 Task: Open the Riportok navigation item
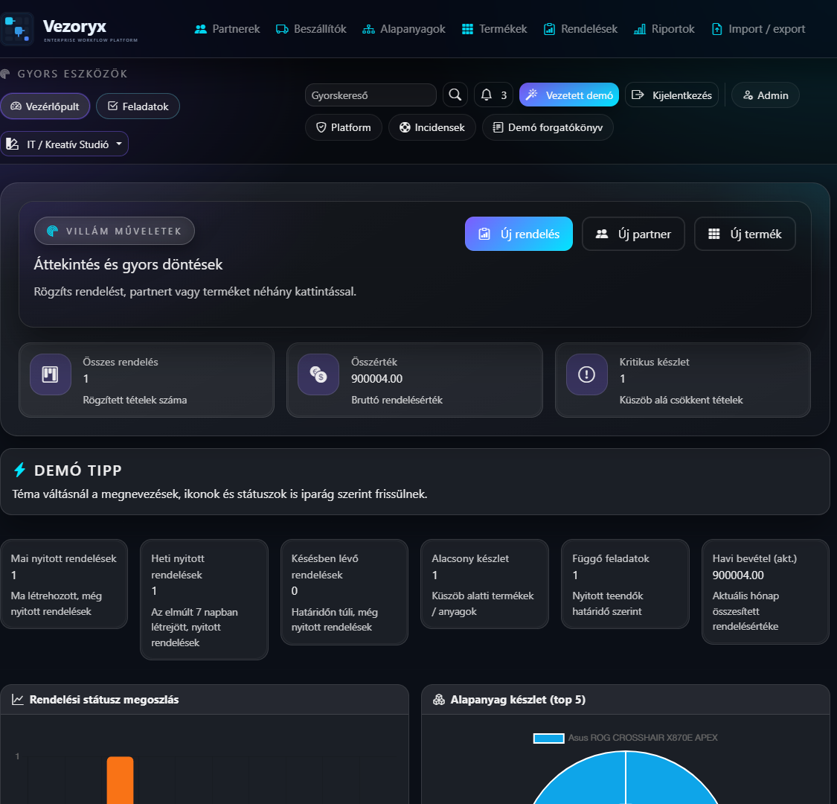664,29
